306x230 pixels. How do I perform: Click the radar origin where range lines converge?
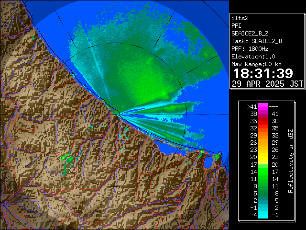(x=115, y=115)
